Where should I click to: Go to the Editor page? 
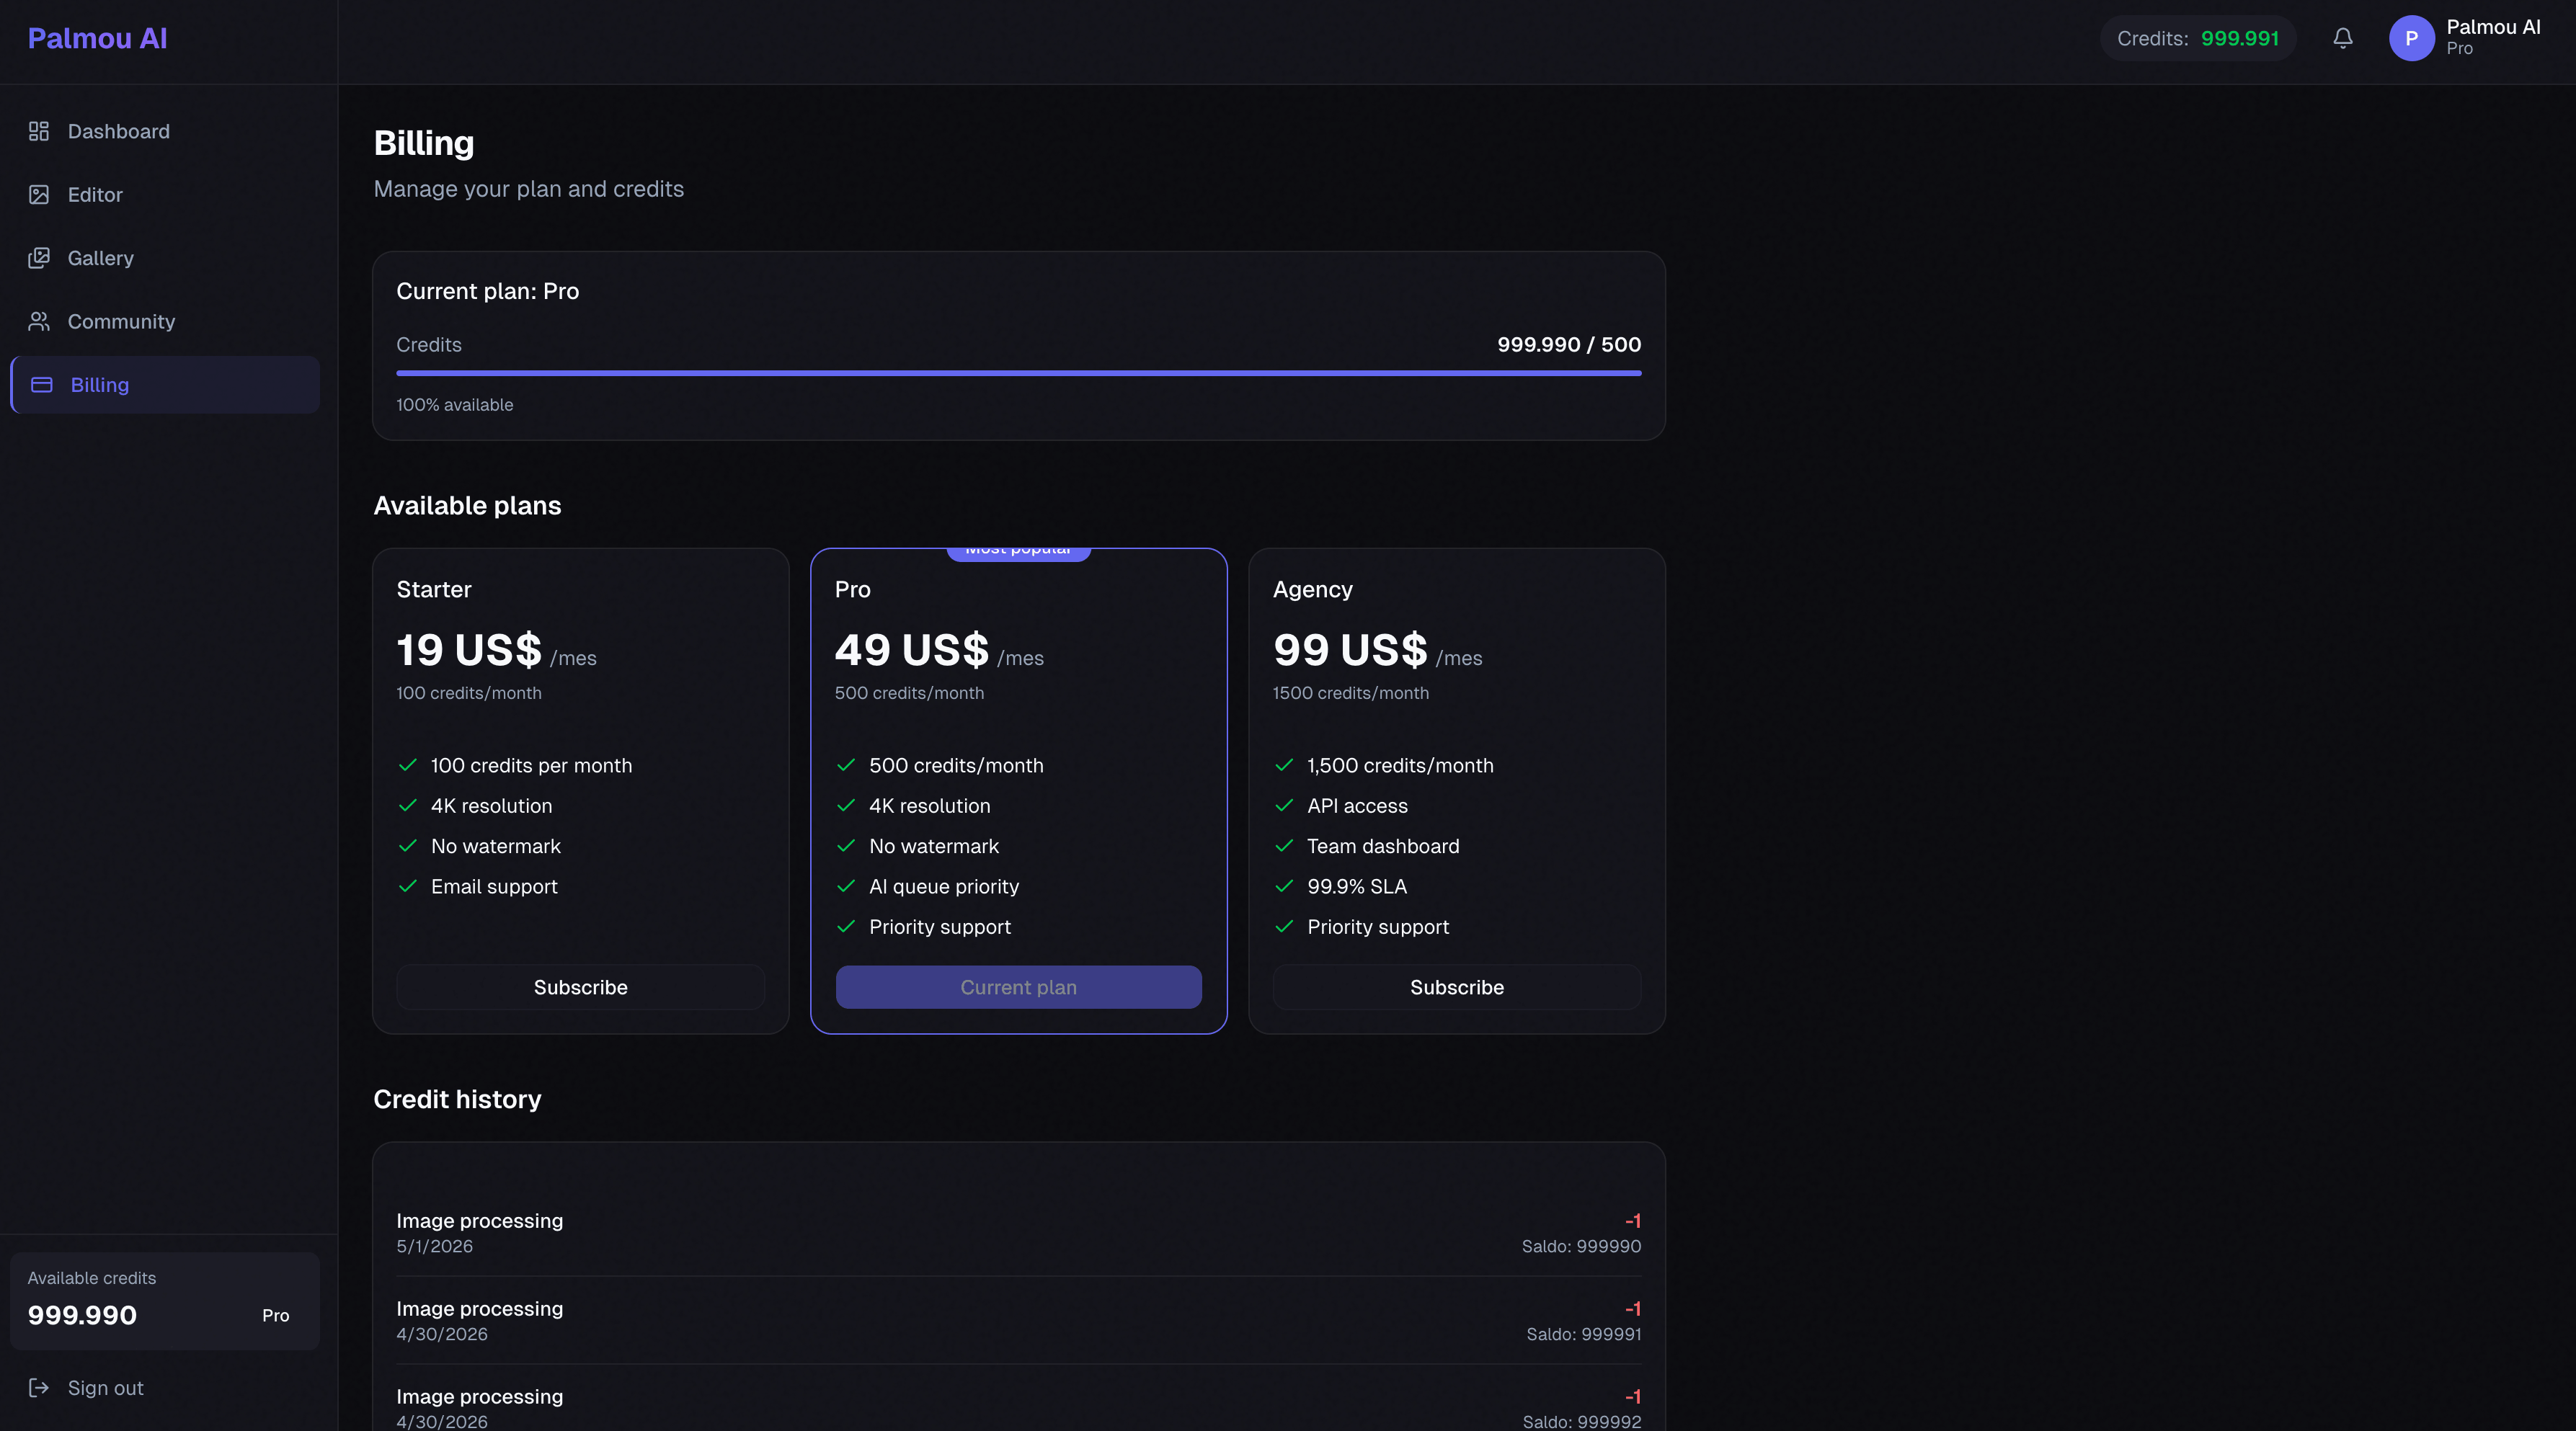tap(165, 194)
